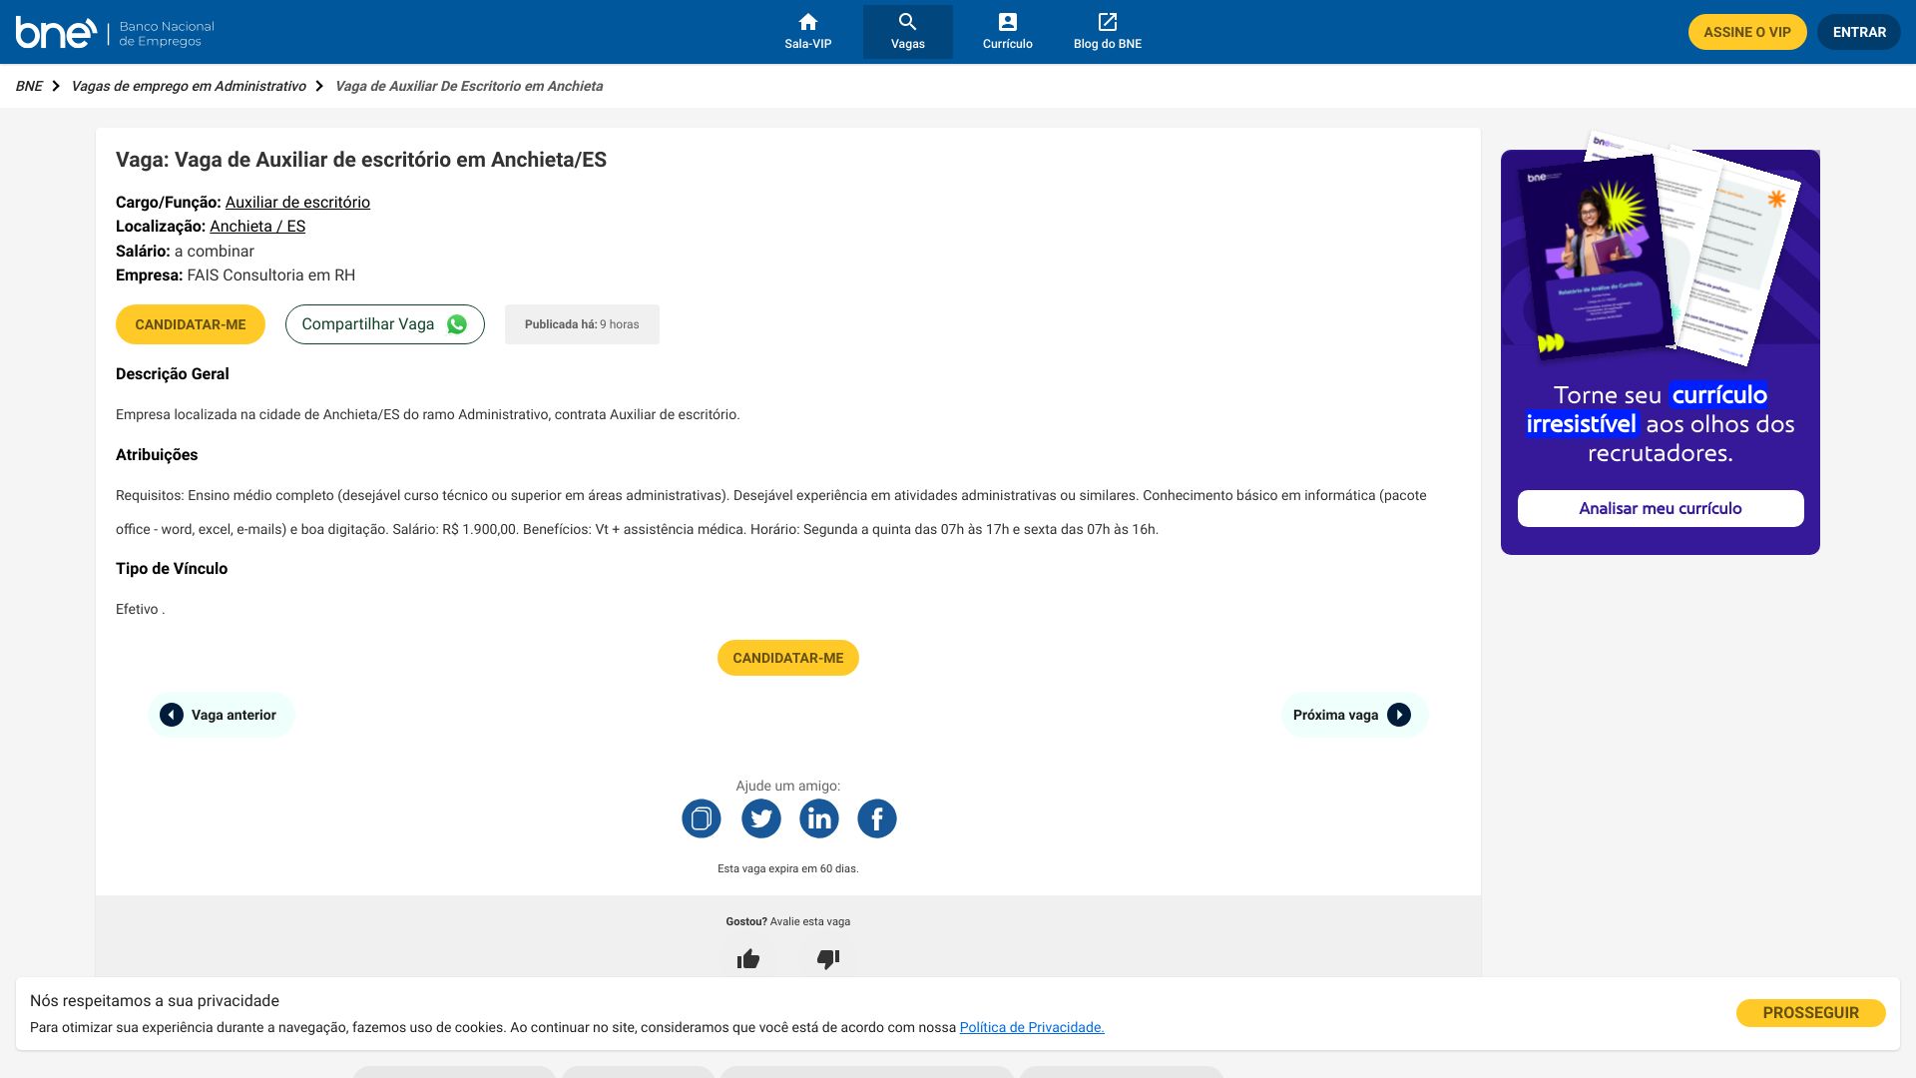1916x1078 pixels.
Task: Click the Efetivo vínculo text
Action: pyautogui.click(x=140, y=609)
